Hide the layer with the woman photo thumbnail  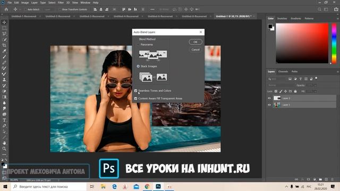[x=269, y=105]
